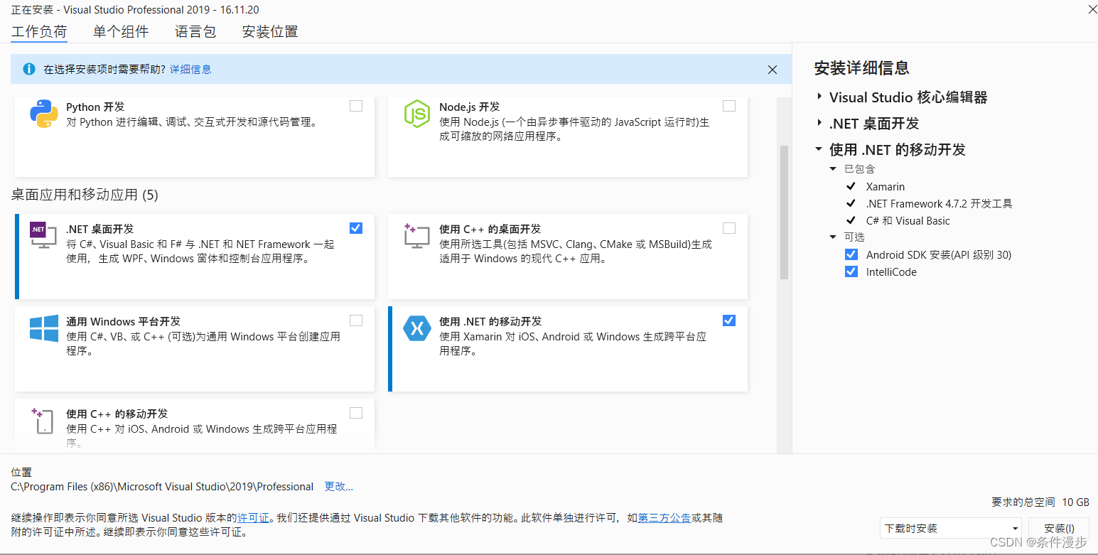Screen dimensions: 1098x555
Task: Select the Node.js 开发 workload title
Action: click(469, 107)
